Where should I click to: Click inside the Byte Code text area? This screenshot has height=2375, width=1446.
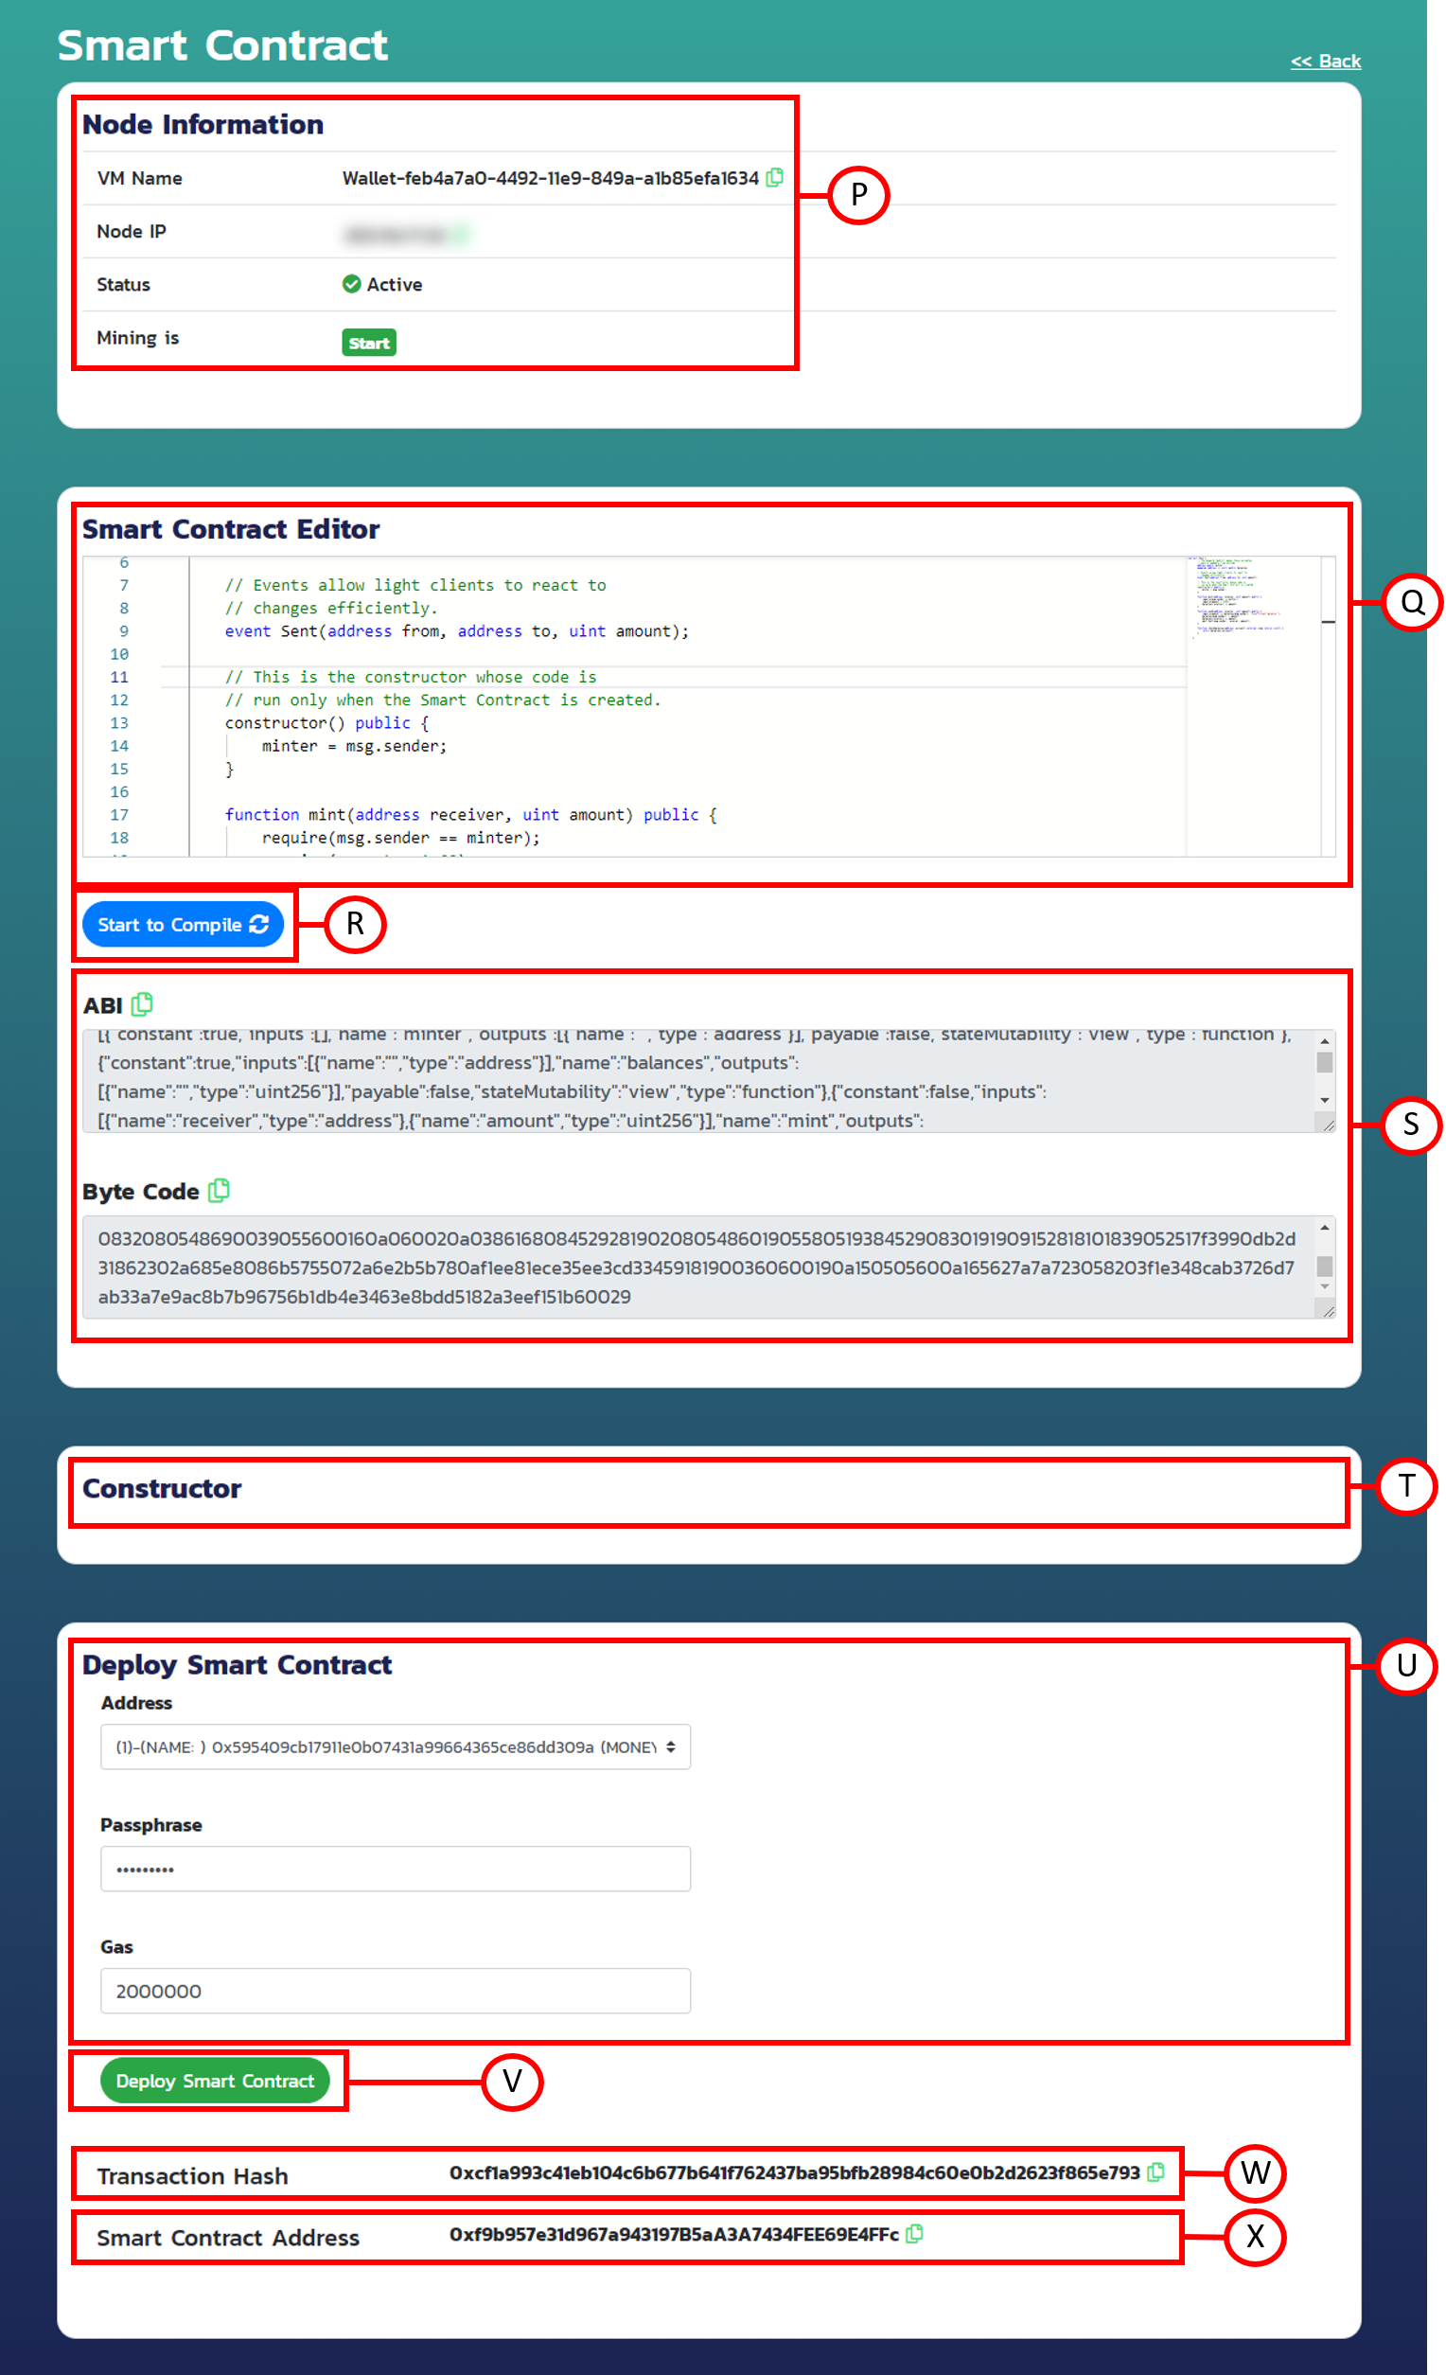click(698, 1267)
